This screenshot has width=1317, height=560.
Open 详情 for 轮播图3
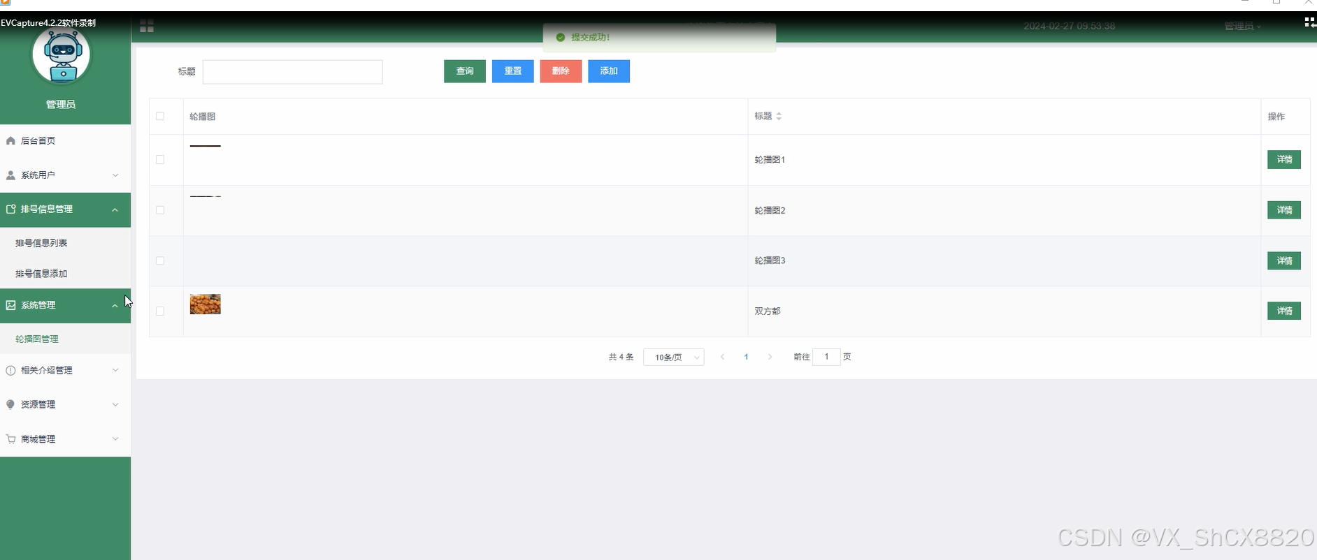pos(1284,261)
